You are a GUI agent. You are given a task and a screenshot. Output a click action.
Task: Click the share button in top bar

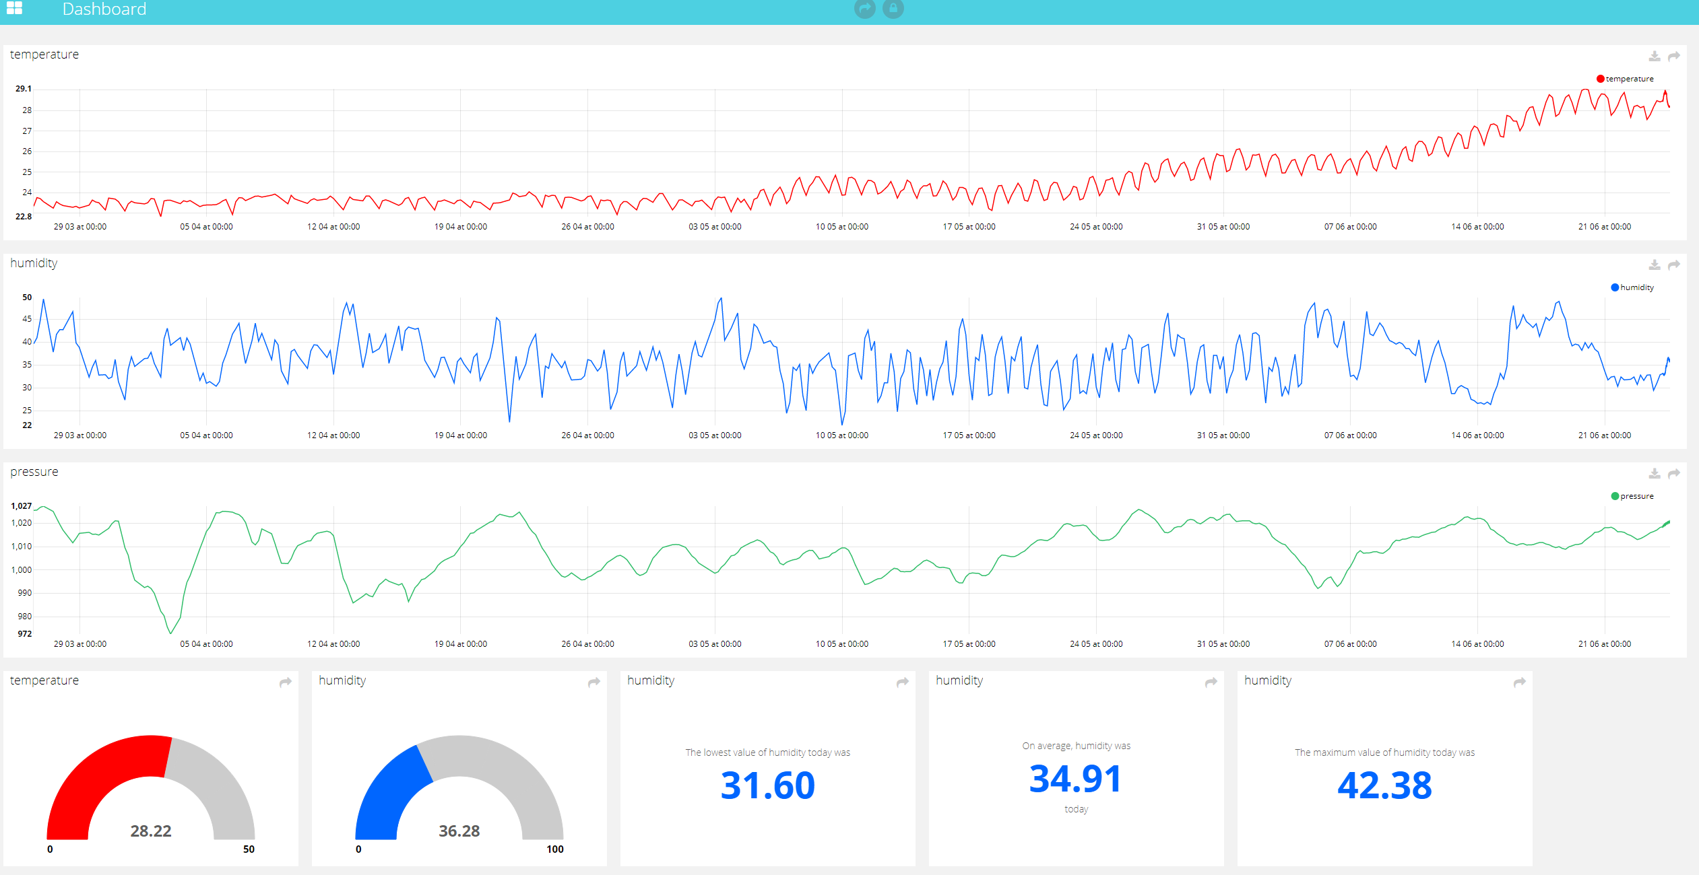(x=864, y=9)
